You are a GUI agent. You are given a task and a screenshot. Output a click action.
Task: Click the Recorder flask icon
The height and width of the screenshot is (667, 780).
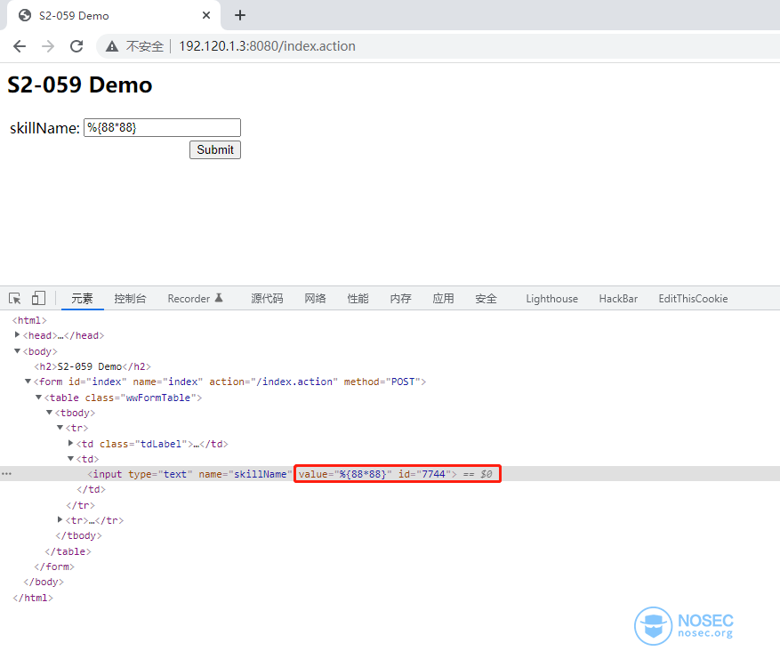click(219, 298)
